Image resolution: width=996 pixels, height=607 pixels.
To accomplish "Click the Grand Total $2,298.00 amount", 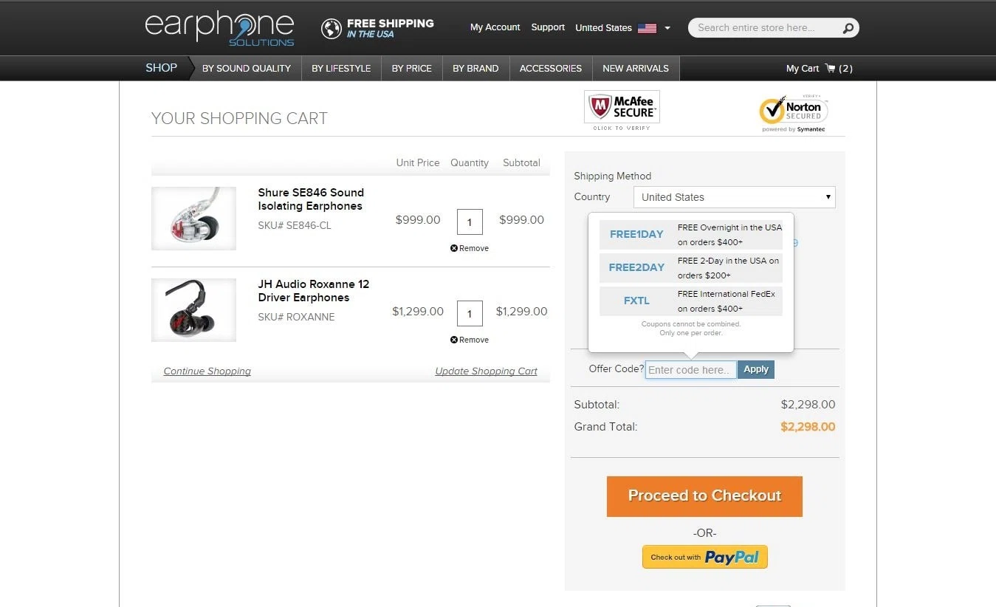I will point(808,427).
